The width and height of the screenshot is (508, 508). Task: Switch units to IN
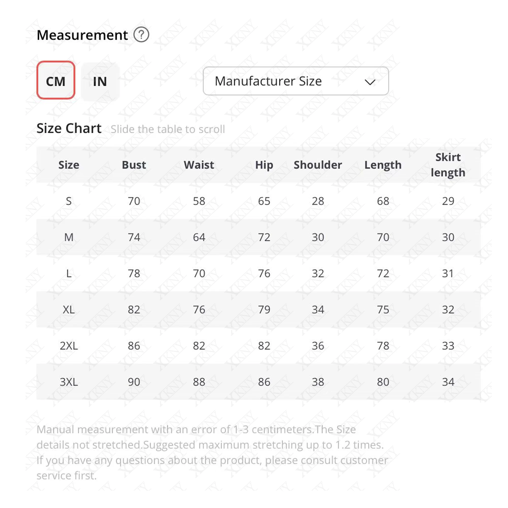(100, 81)
